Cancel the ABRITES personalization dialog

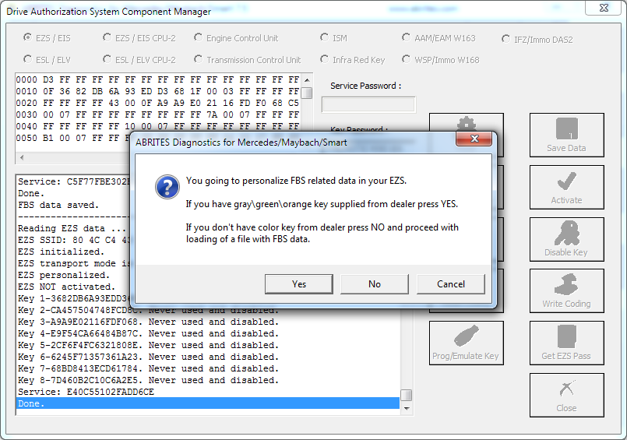pos(451,284)
